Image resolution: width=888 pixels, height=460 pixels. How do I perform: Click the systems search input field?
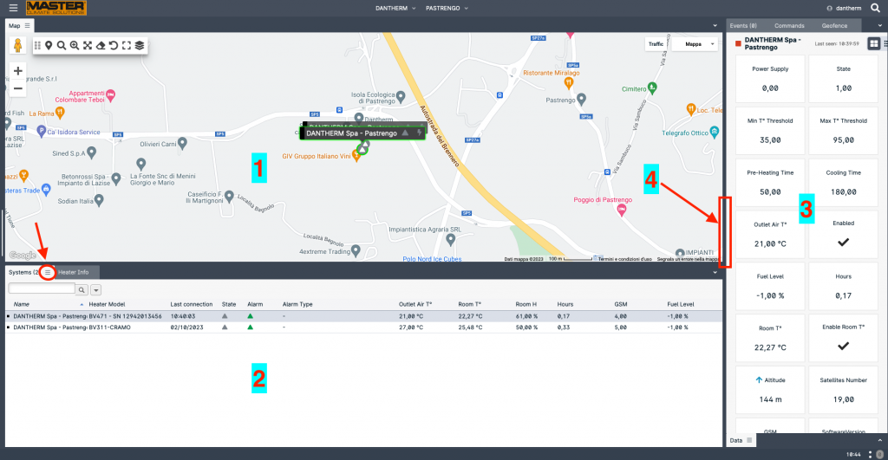[x=42, y=290]
